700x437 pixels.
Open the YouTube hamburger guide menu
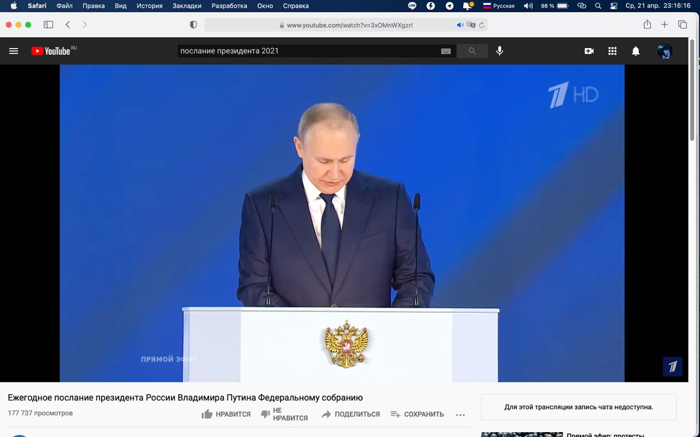14,51
